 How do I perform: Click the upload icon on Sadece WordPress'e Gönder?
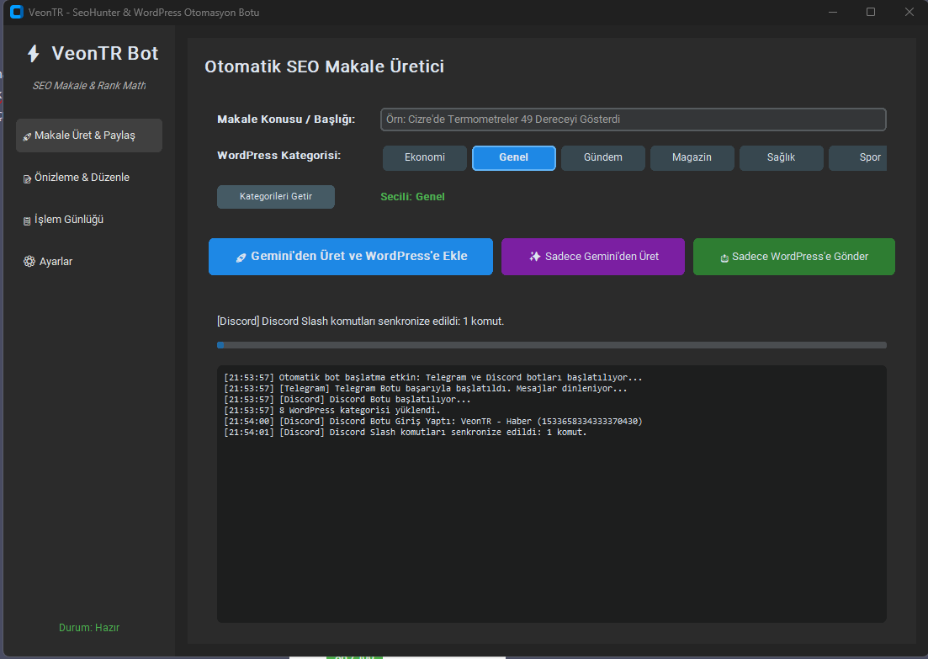[724, 258]
